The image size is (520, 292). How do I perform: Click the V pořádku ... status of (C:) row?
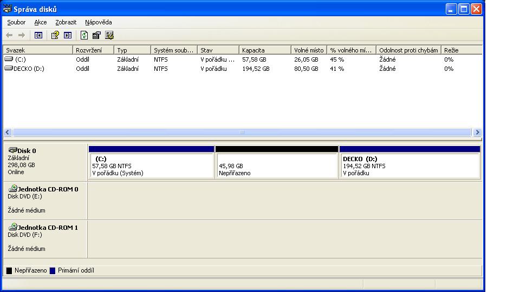[x=217, y=59]
